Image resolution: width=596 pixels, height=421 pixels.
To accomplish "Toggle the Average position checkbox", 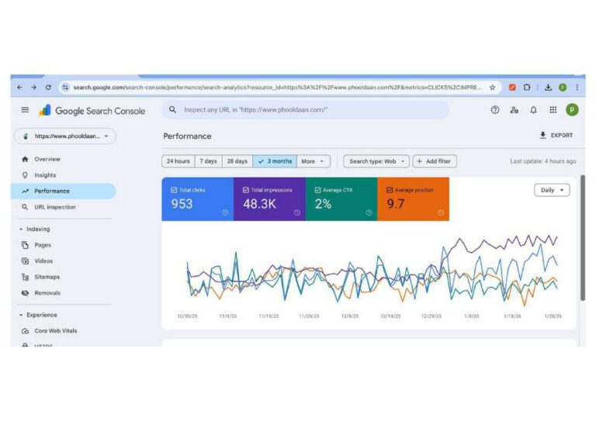I will [x=390, y=190].
